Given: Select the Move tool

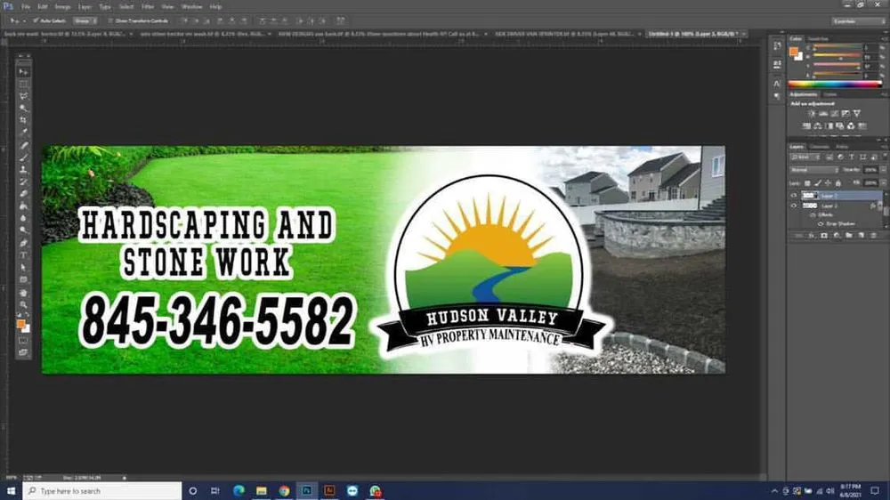Looking at the screenshot, I should tap(23, 72).
